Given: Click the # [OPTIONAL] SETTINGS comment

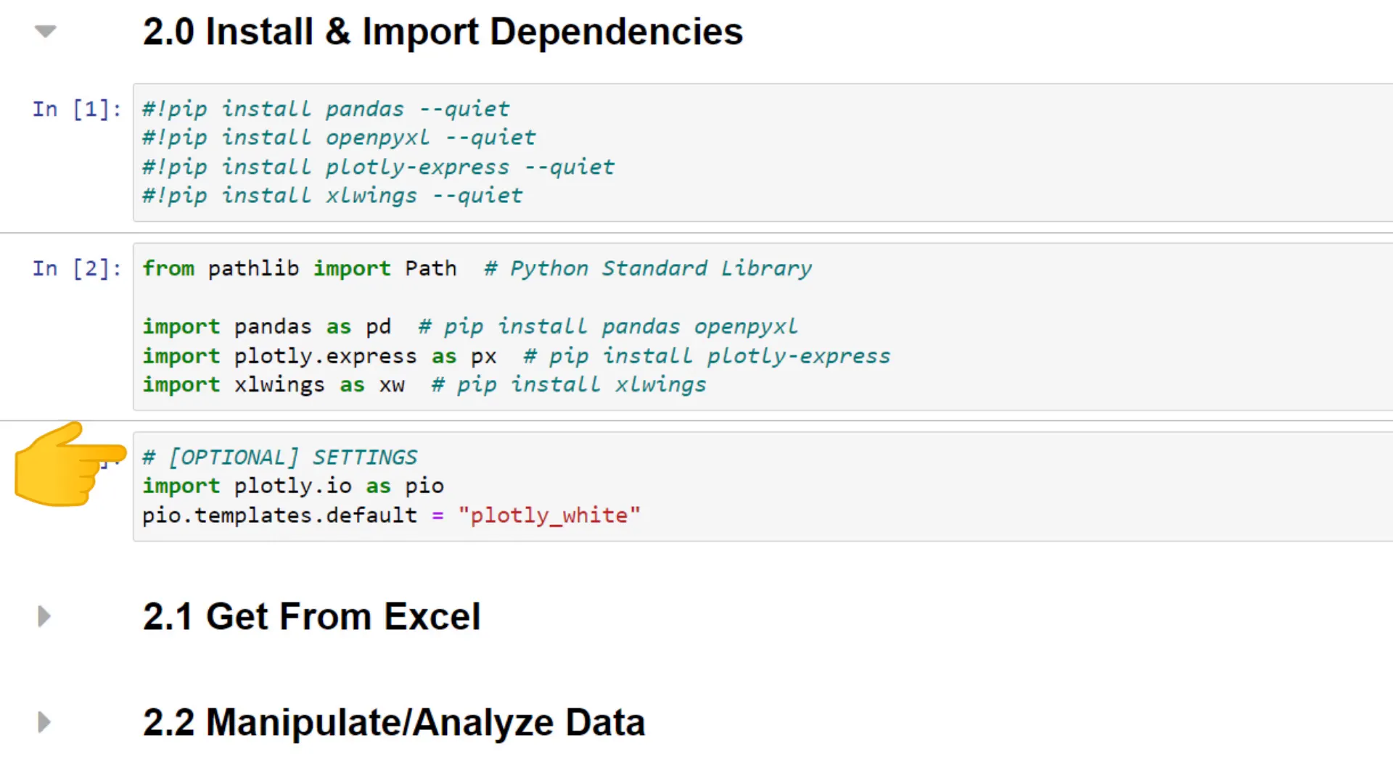Looking at the screenshot, I should pyautogui.click(x=279, y=457).
